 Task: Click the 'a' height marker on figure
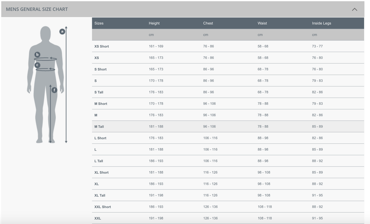[62, 31]
